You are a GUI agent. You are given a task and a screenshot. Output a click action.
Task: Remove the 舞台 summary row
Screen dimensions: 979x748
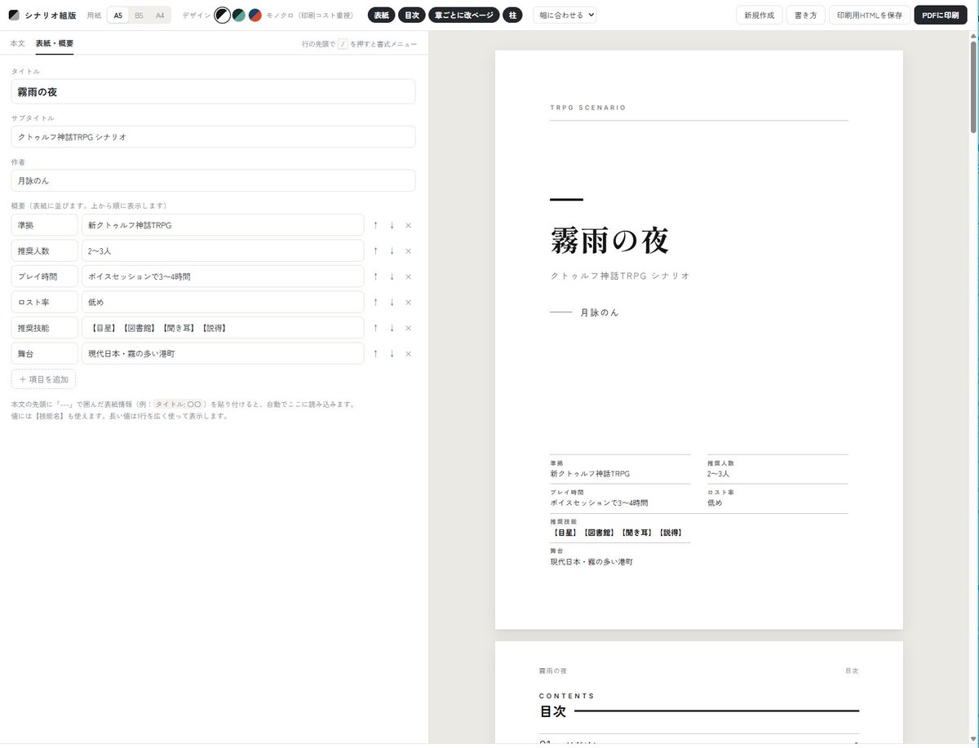click(408, 353)
